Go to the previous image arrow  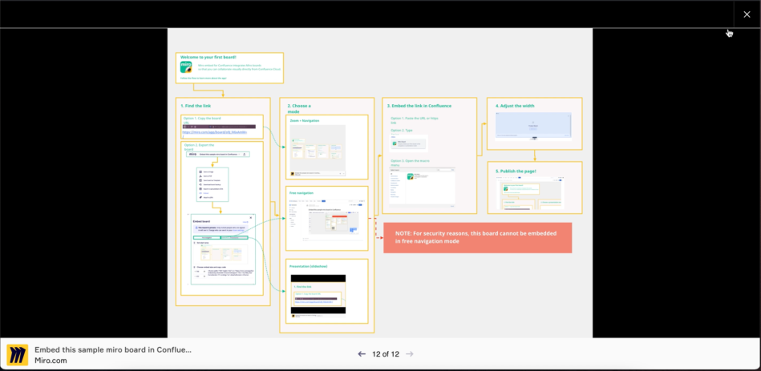pos(362,354)
